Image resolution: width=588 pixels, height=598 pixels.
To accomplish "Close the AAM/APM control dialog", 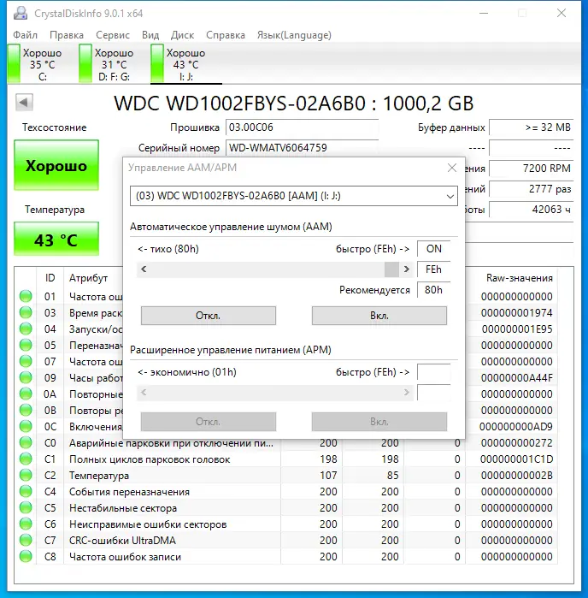I will 452,168.
